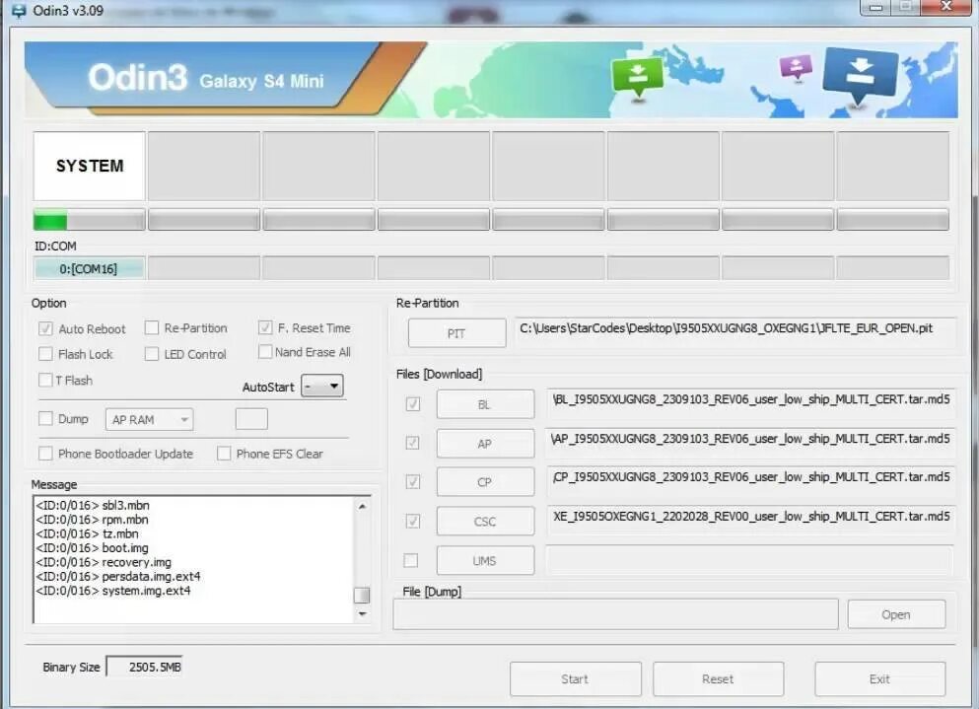Open the AP RAM dump dropdown
The width and height of the screenshot is (979, 709).
point(149,420)
